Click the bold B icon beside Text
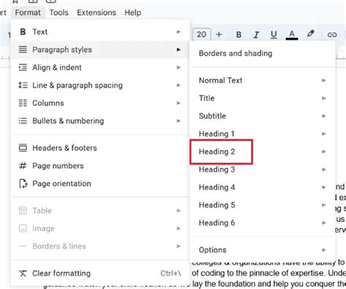Image resolution: width=346 pixels, height=289 pixels. [x=23, y=32]
